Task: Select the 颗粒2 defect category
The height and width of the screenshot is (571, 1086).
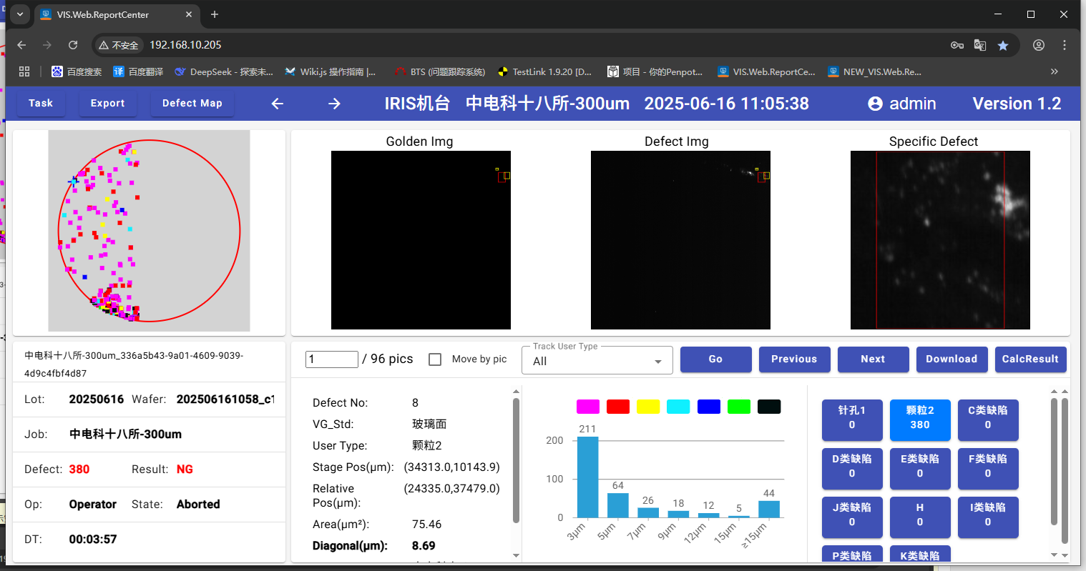Action: click(920, 420)
